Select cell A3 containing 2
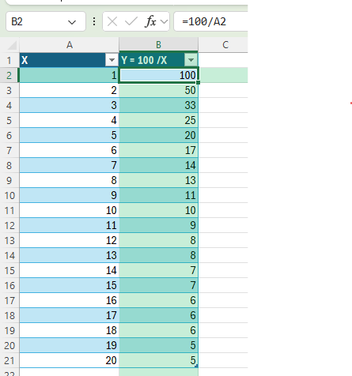Screen dimensions: 352x376 (70, 90)
